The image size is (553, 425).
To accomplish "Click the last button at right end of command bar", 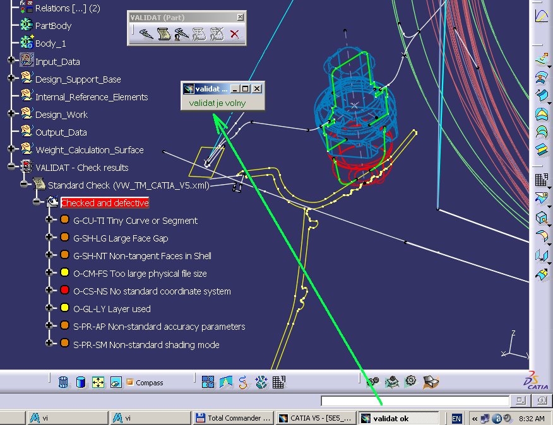I will (x=542, y=400).
